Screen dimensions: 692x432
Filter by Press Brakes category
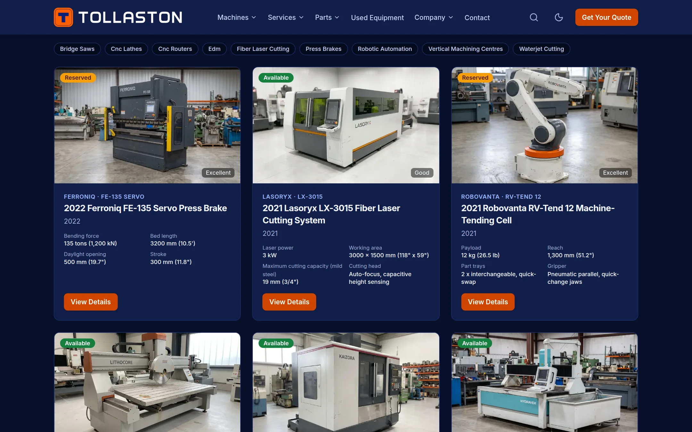click(323, 49)
